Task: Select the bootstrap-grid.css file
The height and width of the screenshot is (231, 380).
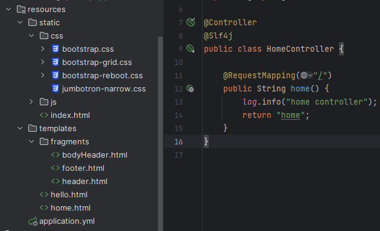Action: [x=97, y=63]
